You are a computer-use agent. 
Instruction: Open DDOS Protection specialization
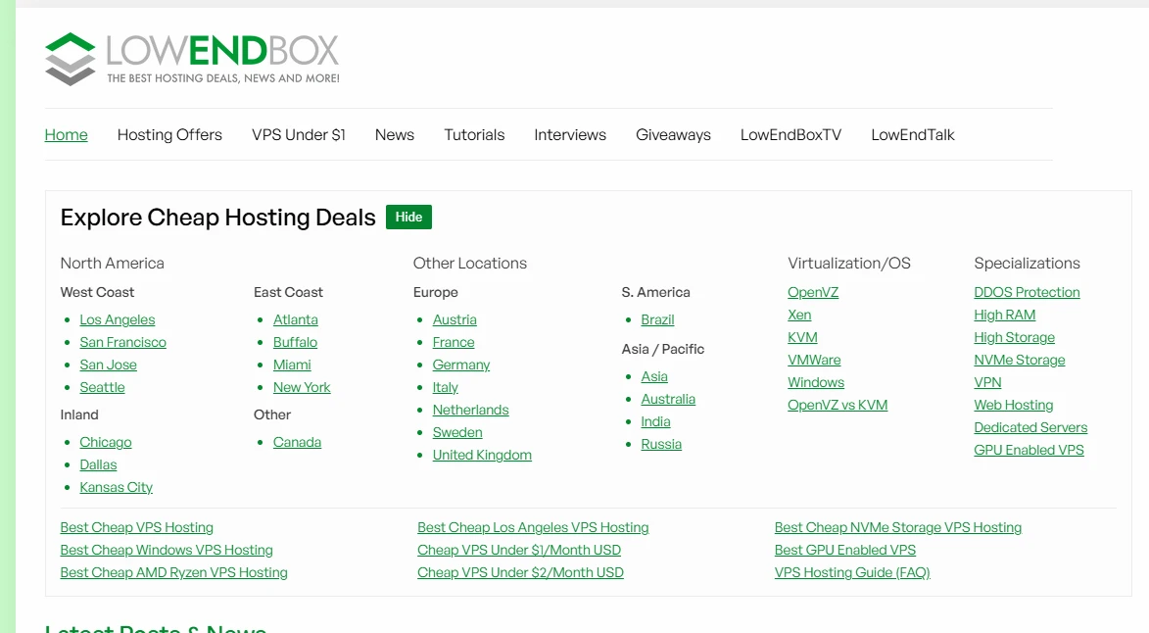click(1027, 292)
